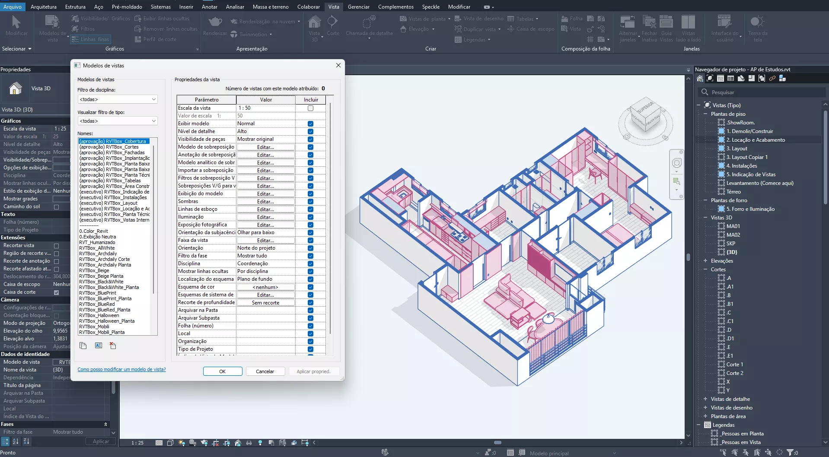The width and height of the screenshot is (829, 457).
Task: Click the delete view template icon
Action: (x=113, y=346)
